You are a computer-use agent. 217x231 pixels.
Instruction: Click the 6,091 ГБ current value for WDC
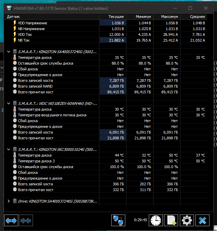pyautogui.click(x=117, y=132)
